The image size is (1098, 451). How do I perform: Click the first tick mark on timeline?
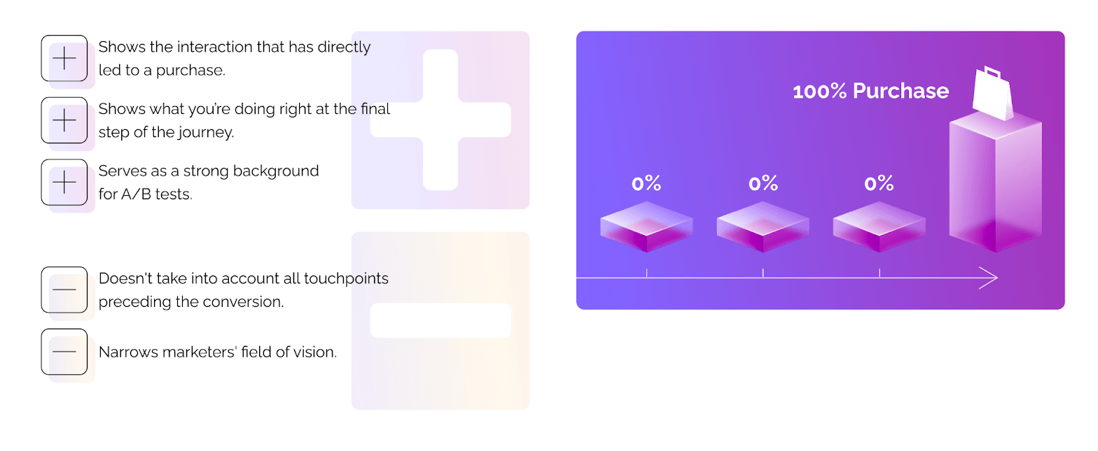pos(646,273)
